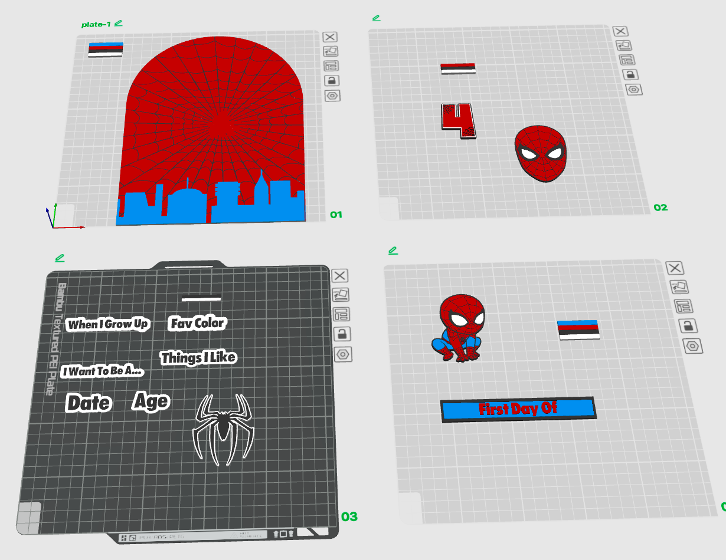726x560 pixels.
Task: Arrange objects on plate 03
Action: coord(341,314)
